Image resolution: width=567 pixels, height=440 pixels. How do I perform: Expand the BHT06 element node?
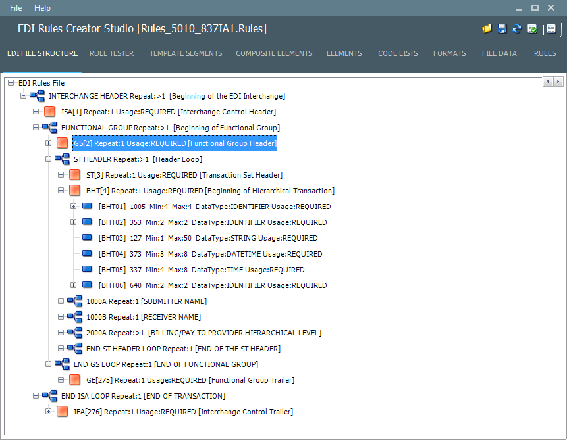click(x=73, y=285)
